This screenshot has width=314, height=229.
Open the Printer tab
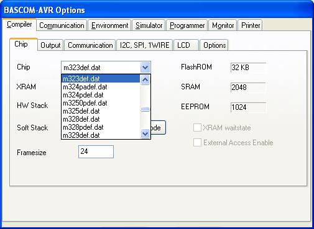tap(251, 25)
